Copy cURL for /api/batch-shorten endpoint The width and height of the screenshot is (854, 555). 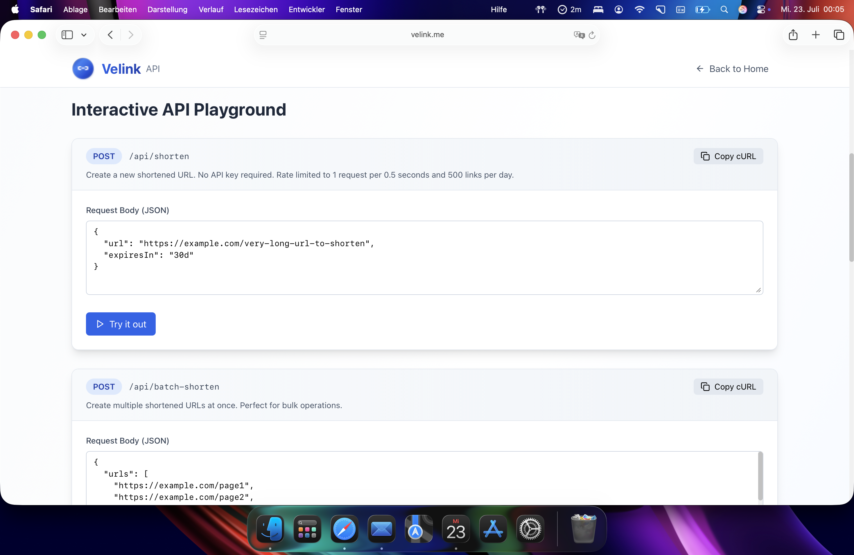pos(728,386)
